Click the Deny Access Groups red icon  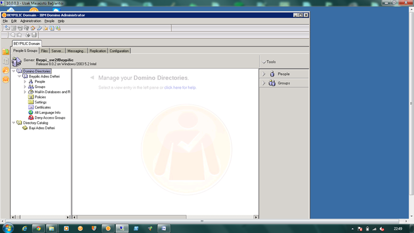(31, 118)
